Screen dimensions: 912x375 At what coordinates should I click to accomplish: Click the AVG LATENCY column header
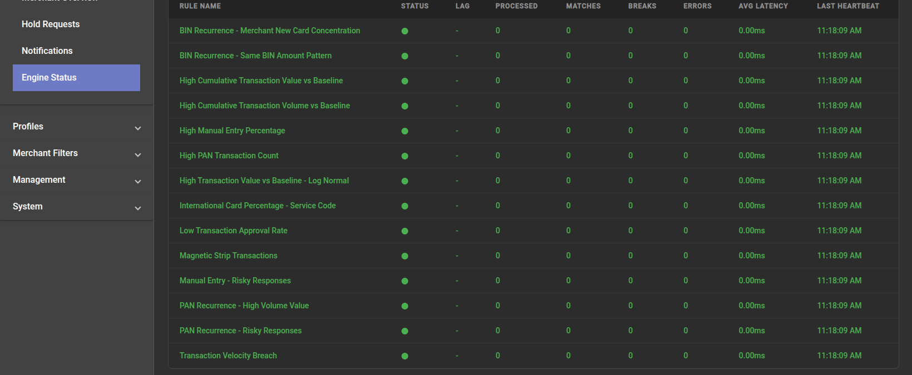tap(763, 6)
